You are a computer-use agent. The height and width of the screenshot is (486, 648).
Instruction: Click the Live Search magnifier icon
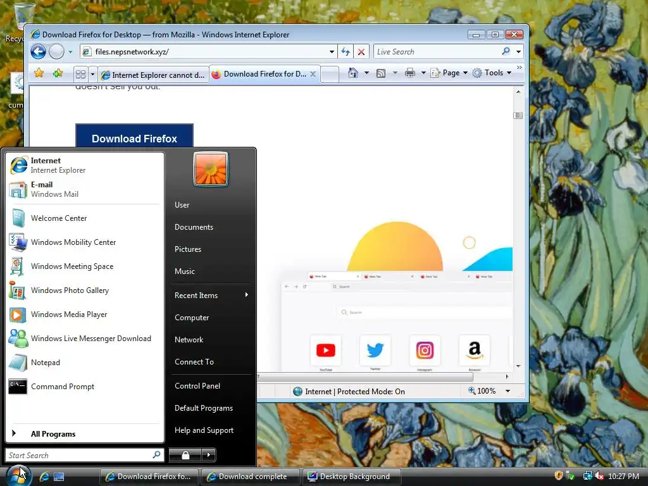[x=506, y=51]
